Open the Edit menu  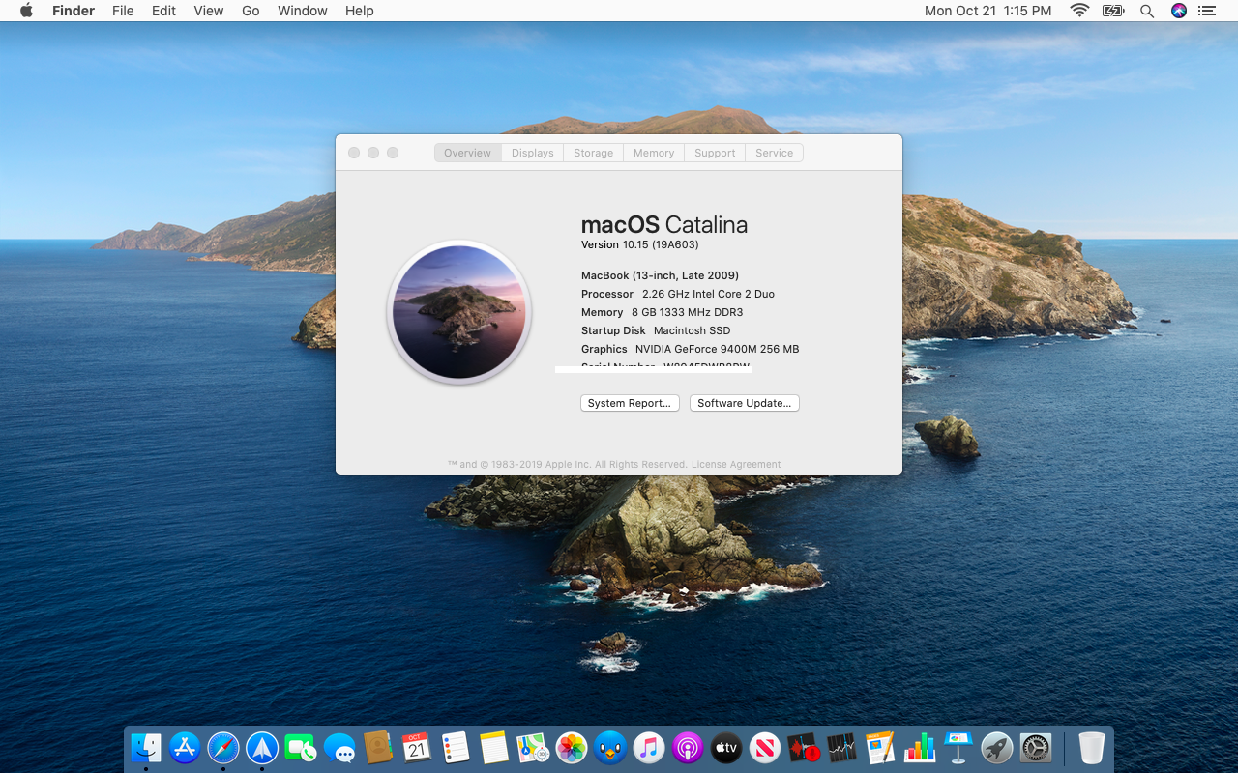pos(163,11)
